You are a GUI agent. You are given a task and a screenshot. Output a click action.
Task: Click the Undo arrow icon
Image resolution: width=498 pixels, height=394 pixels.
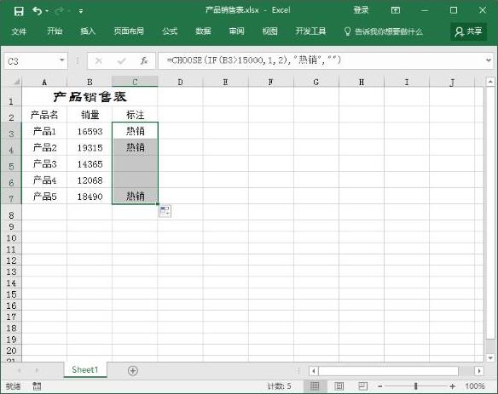pyautogui.click(x=38, y=11)
